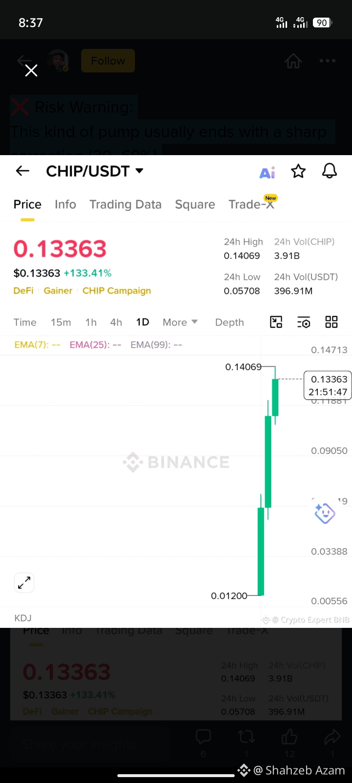Open the four-square grid layout icon

coord(331,322)
